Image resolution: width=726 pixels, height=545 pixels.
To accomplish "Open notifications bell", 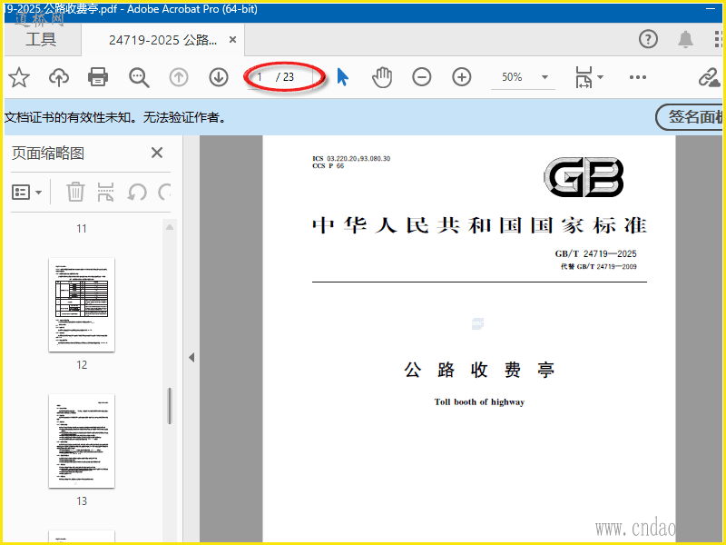I will [x=685, y=39].
